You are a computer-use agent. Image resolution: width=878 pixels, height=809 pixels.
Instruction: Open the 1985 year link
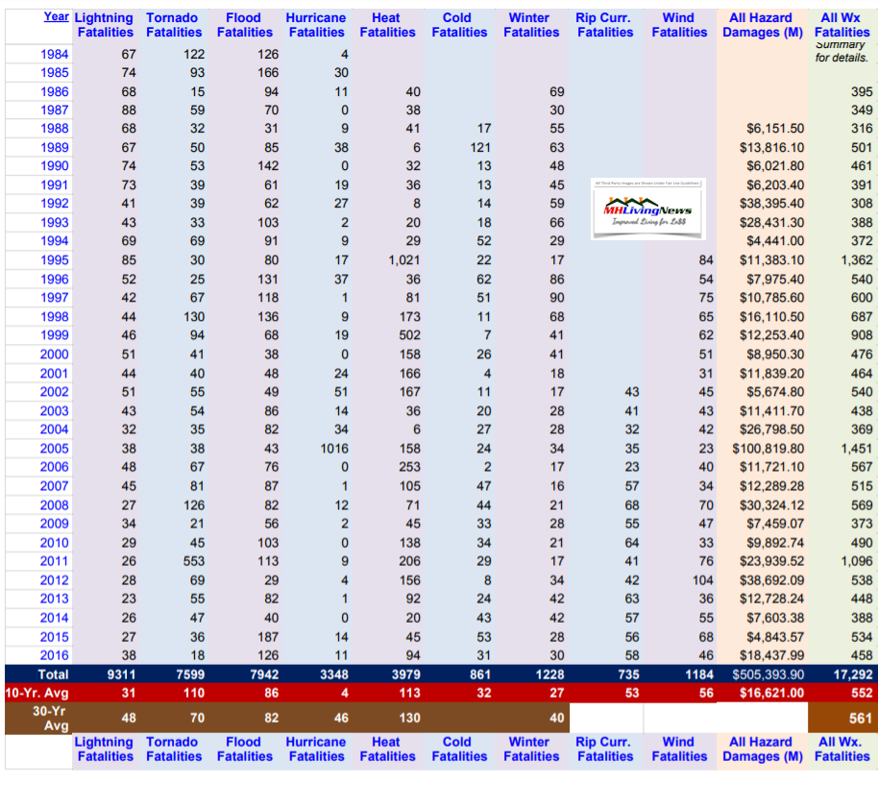click(x=55, y=73)
